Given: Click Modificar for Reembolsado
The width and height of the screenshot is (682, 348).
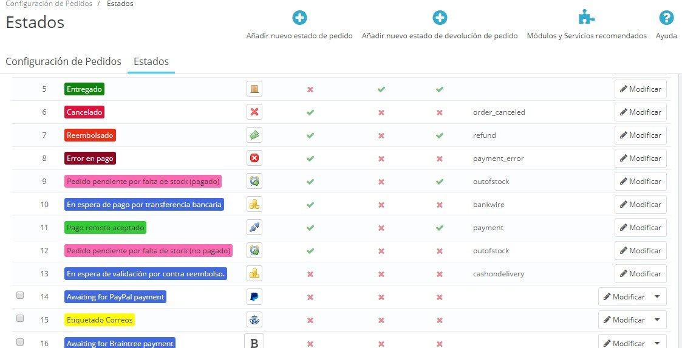Looking at the screenshot, I should [x=640, y=135].
